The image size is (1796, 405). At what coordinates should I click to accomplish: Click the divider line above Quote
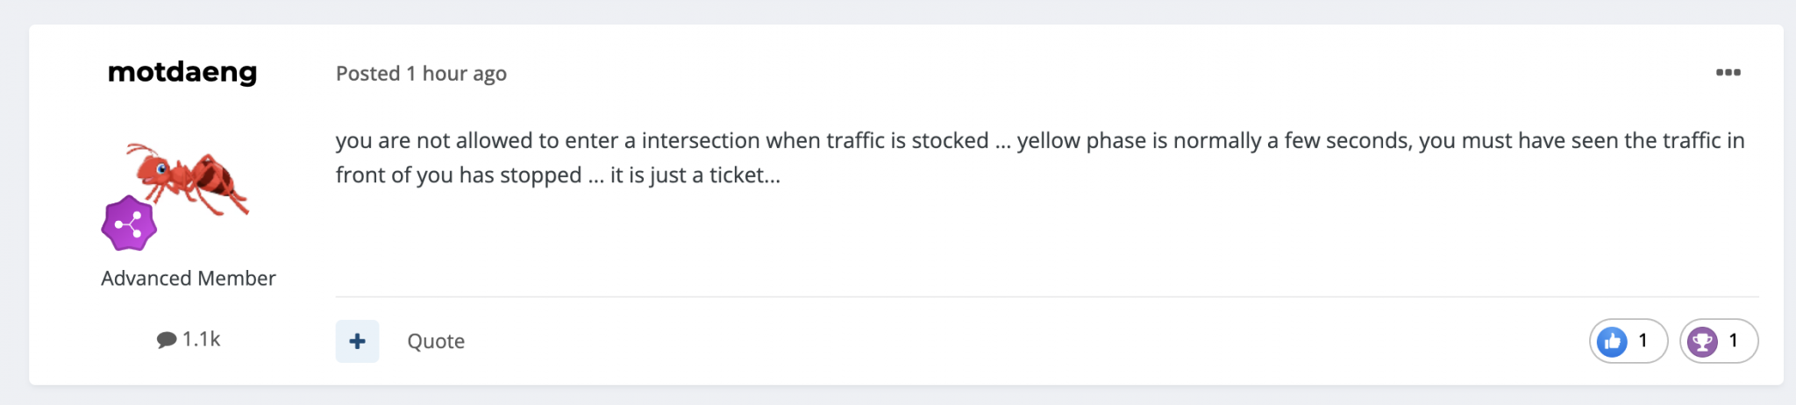pos(1047,297)
